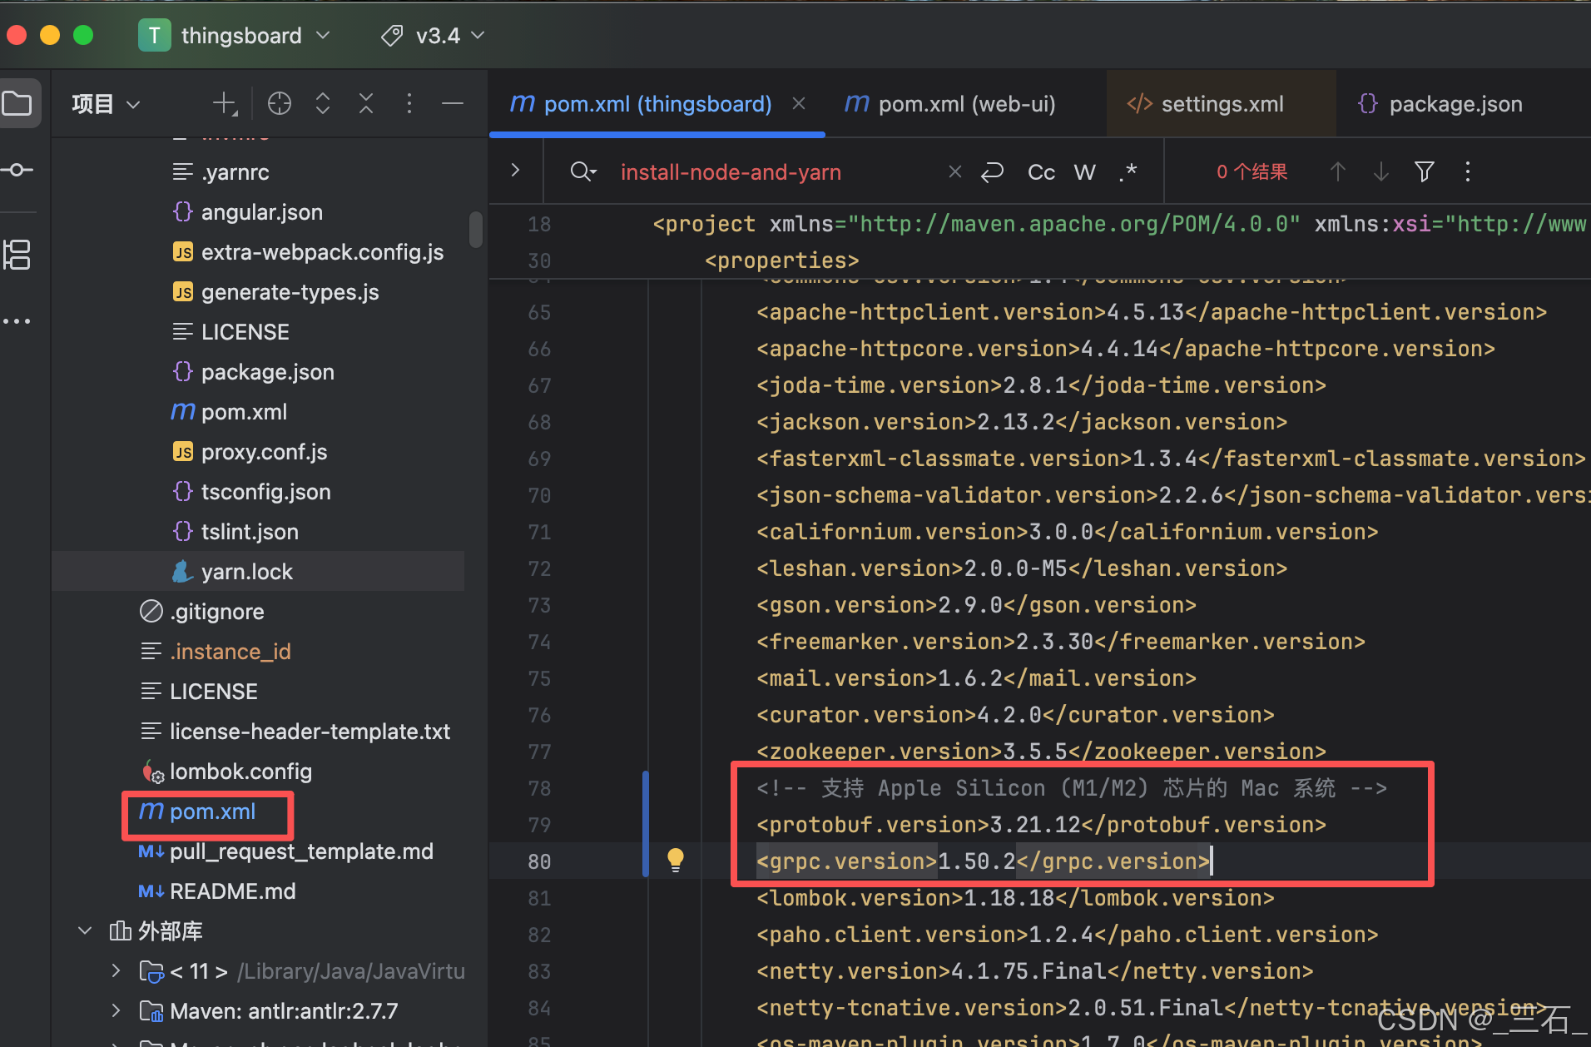The height and width of the screenshot is (1047, 1591).
Task: Expand all tree nodes icon
Action: (x=323, y=103)
